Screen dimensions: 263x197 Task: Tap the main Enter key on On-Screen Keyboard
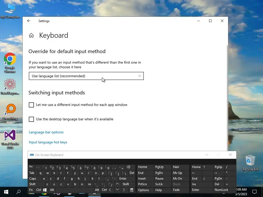click(x=127, y=179)
